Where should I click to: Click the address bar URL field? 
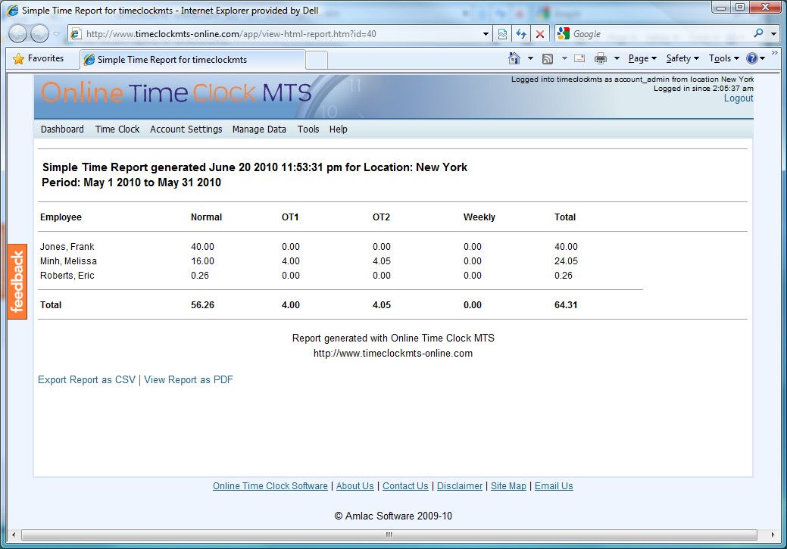pyautogui.click(x=279, y=34)
